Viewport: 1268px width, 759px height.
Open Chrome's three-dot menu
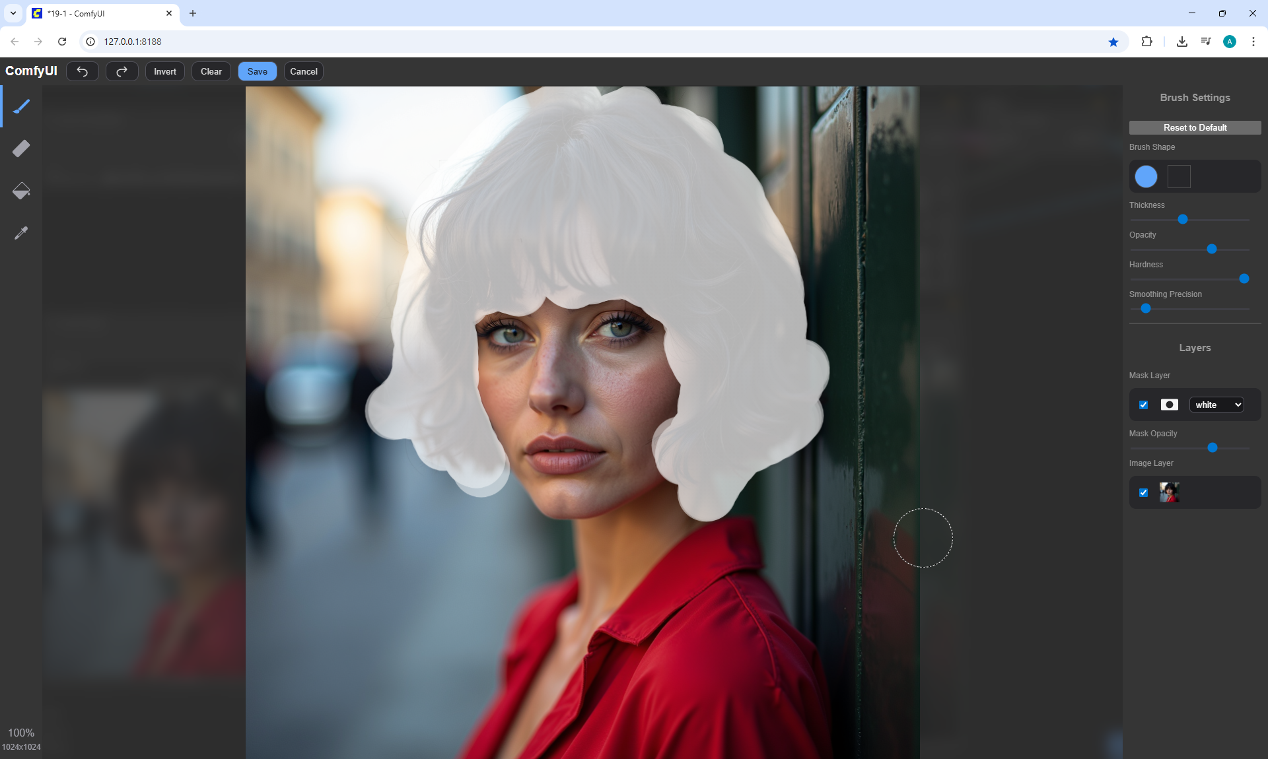1253,42
